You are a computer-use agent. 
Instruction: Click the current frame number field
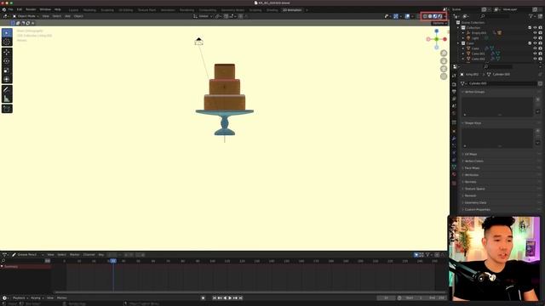coord(387,298)
